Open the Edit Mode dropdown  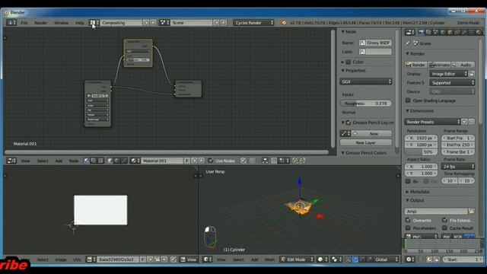pyautogui.click(x=297, y=260)
